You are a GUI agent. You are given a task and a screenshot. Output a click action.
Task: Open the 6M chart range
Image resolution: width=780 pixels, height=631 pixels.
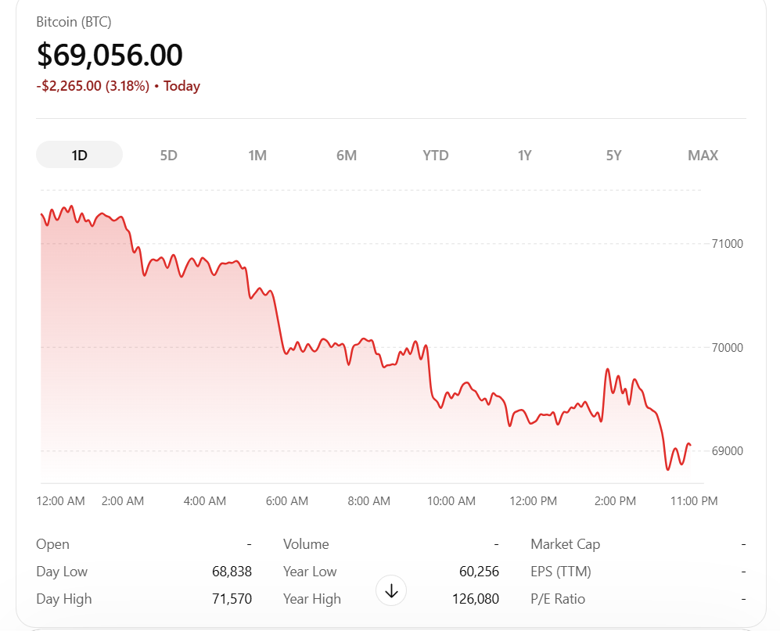tap(347, 155)
